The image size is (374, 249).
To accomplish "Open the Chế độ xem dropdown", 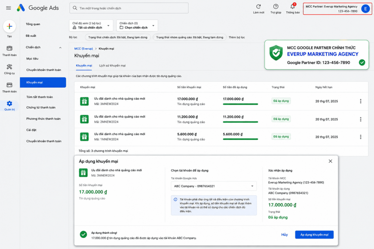I will point(91,25).
